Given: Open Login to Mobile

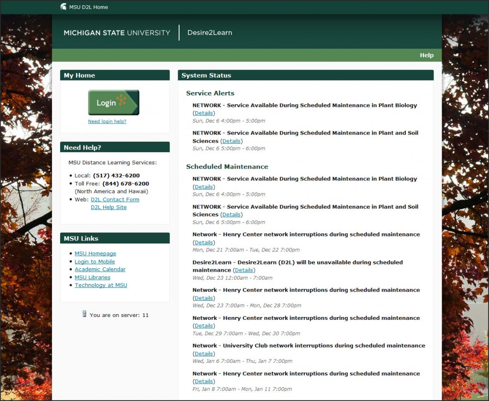Looking at the screenshot, I should (x=95, y=261).
